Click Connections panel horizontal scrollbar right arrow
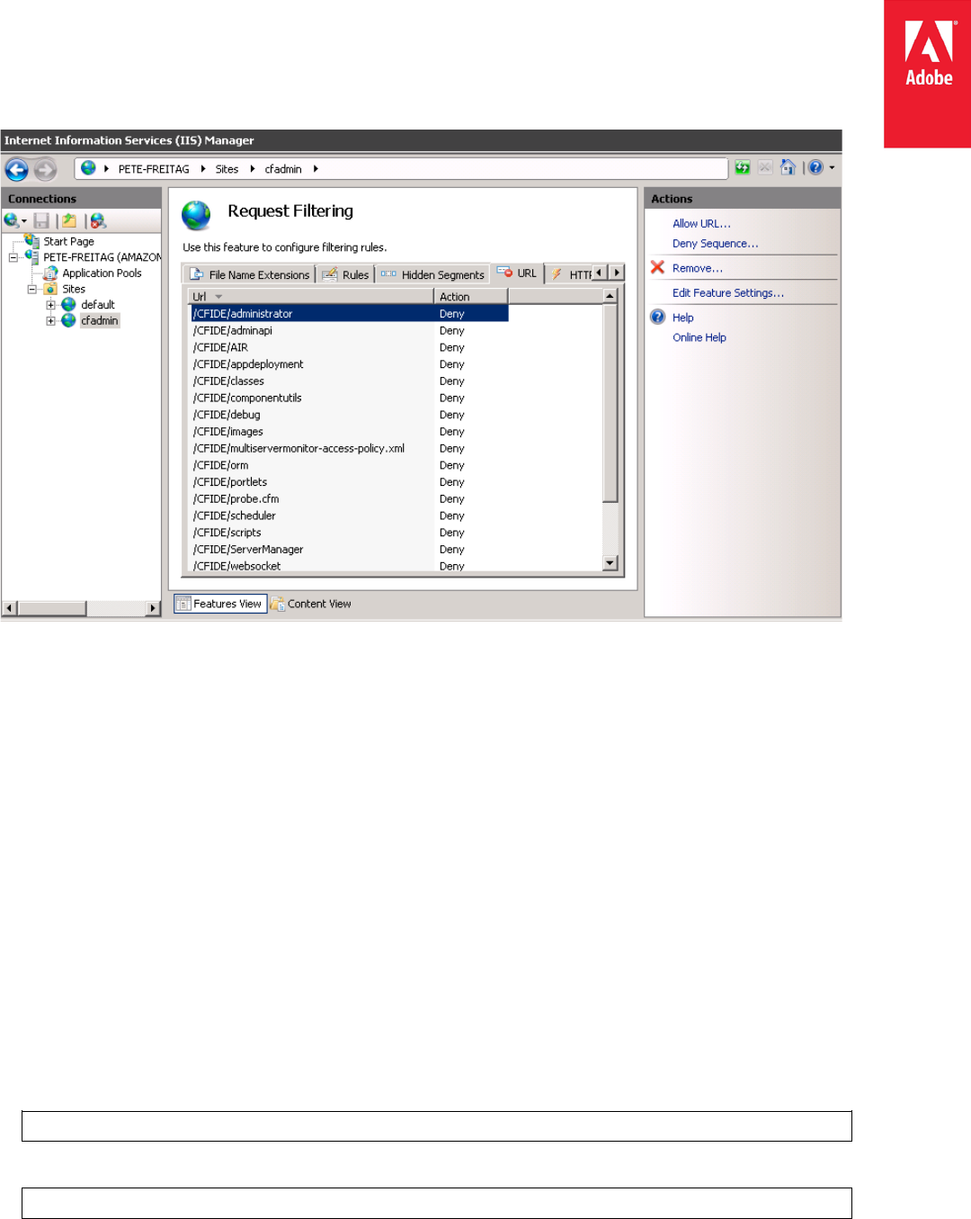The image size is (971, 1219). click(153, 608)
